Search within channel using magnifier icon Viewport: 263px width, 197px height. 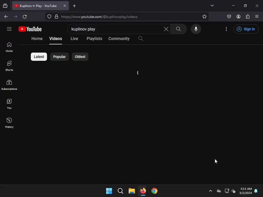(140, 38)
